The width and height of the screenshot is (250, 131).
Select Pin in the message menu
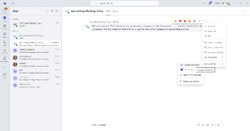[x=214, y=36]
